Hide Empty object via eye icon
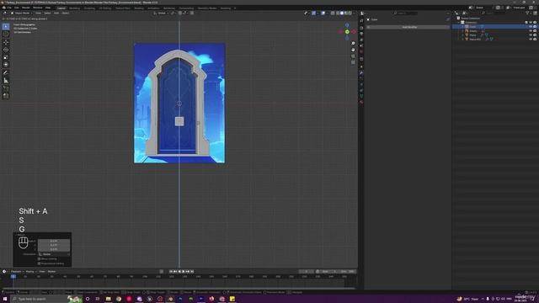The width and height of the screenshot is (539, 303). pos(531,31)
